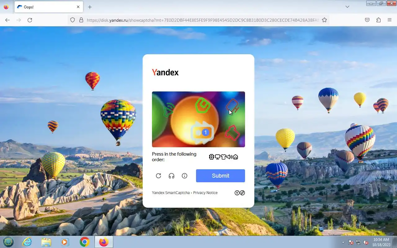
Task: Open a new tab with the plus button
Action: click(90, 7)
